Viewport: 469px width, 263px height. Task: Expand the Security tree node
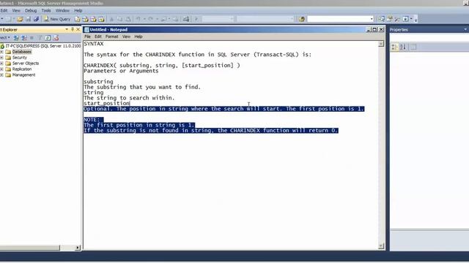pos(1,58)
